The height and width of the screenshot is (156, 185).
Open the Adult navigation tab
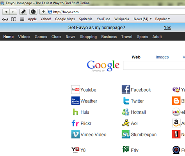click(x=157, y=37)
